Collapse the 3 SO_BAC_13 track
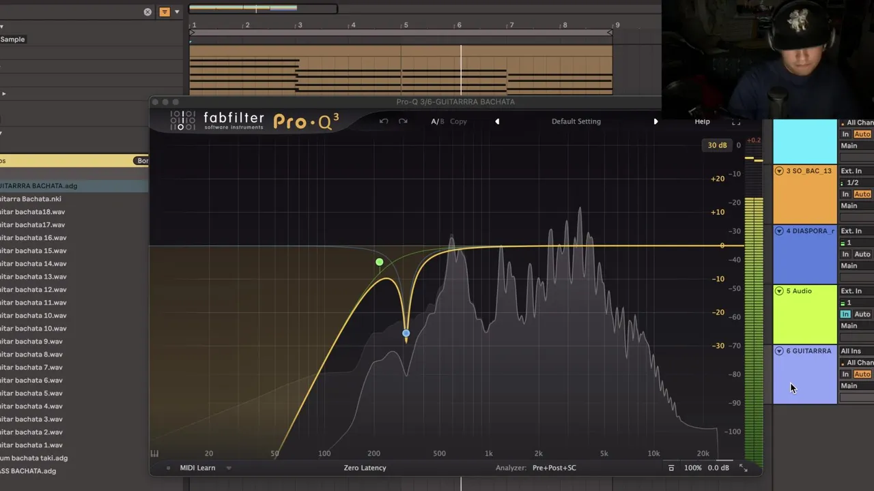Image resolution: width=874 pixels, height=491 pixels. [779, 171]
